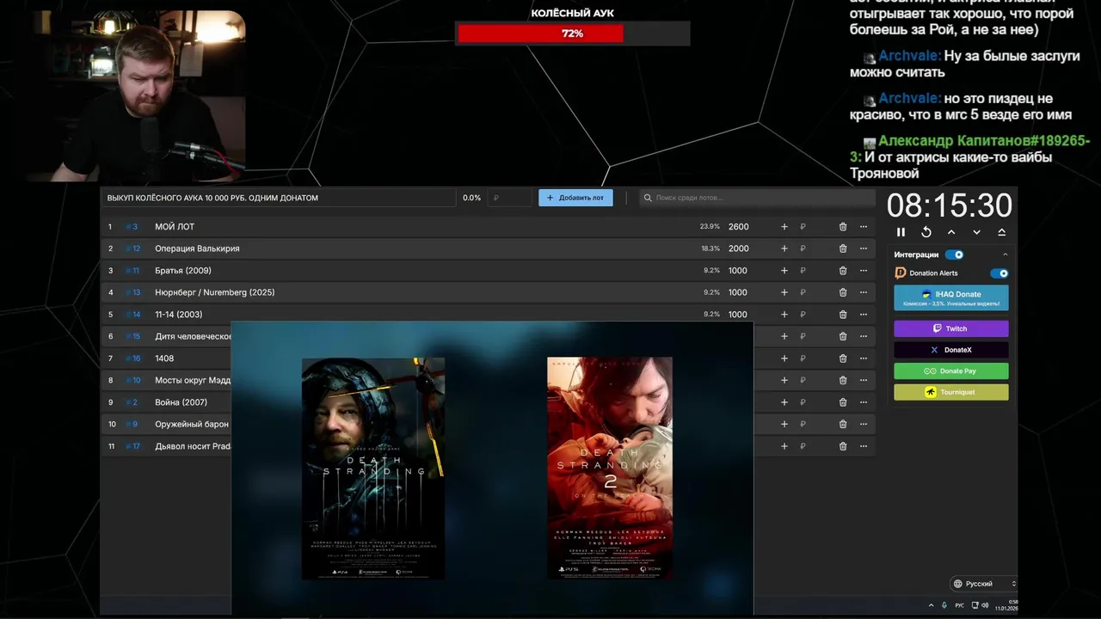Screen dimensions: 1101x619
Task: Open more options for МОЙ ЛОТ
Action: coord(864,227)
